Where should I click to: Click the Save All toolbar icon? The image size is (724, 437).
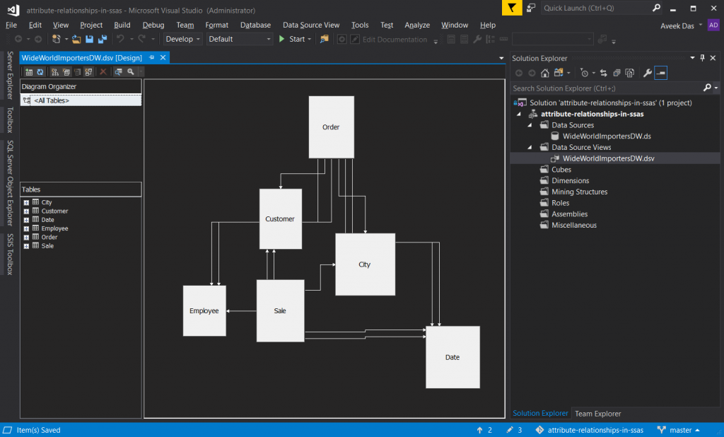(103, 39)
